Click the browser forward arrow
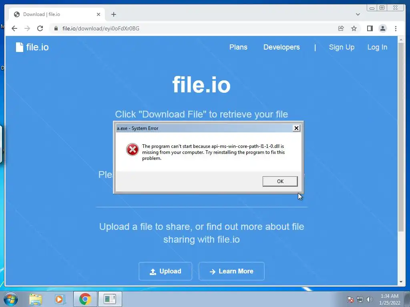410x307 pixels. [27, 28]
